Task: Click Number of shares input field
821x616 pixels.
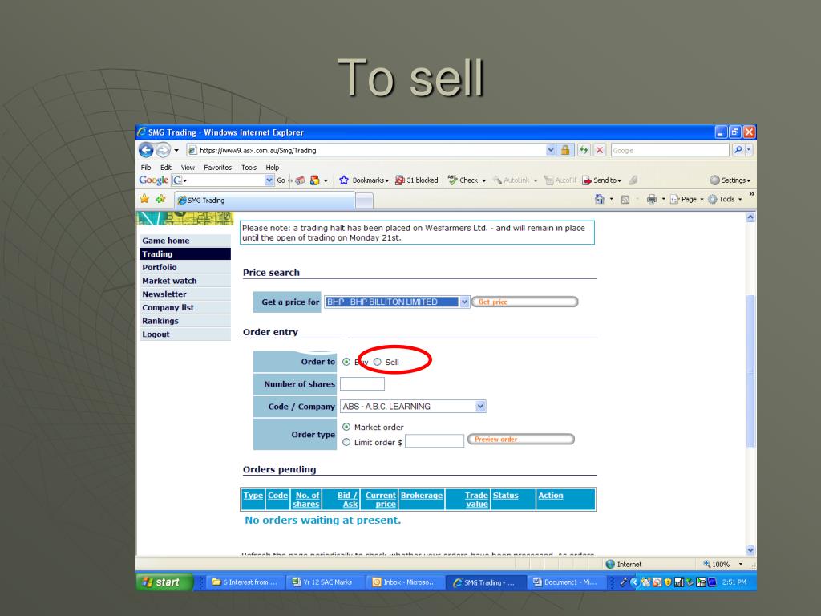Action: (362, 384)
